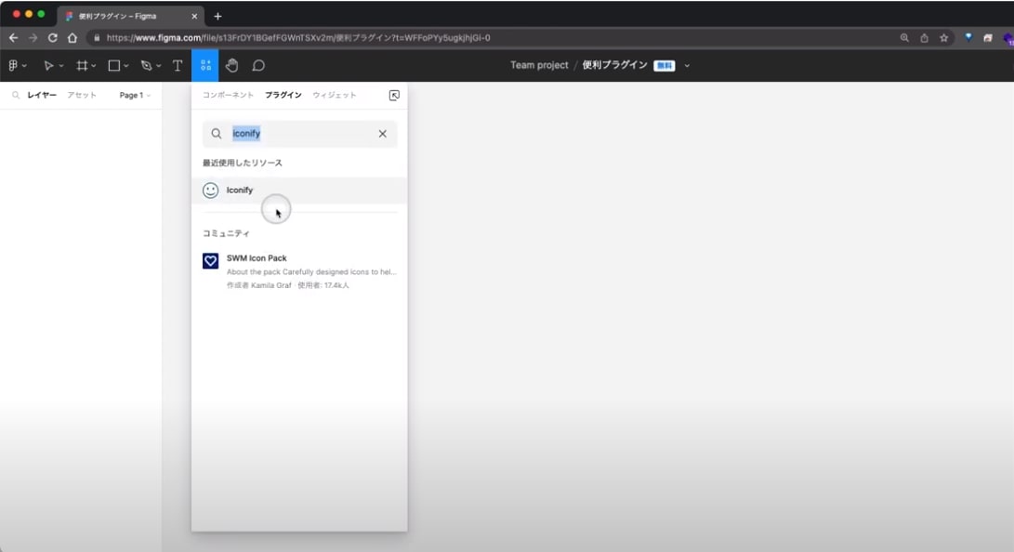The width and height of the screenshot is (1014, 552).
Task: Click the search magnifier icon in plugin panel
Action: pyautogui.click(x=216, y=134)
